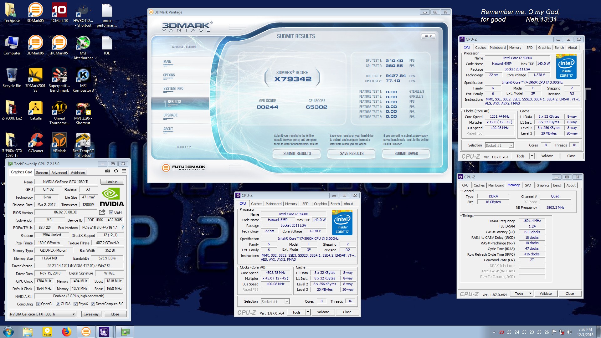Click Lookup button in GPU-Z

pos(112,182)
